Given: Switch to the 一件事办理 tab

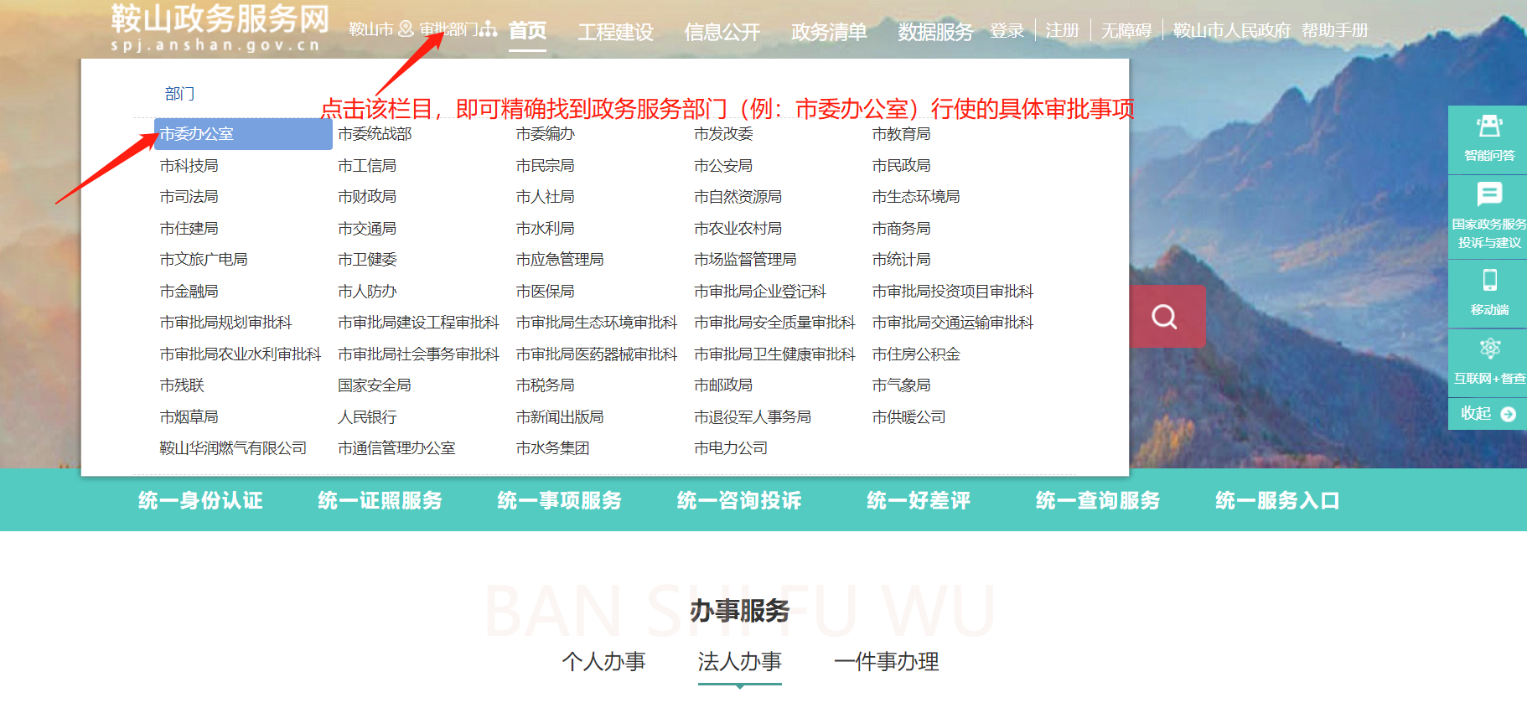Looking at the screenshot, I should [x=886, y=661].
